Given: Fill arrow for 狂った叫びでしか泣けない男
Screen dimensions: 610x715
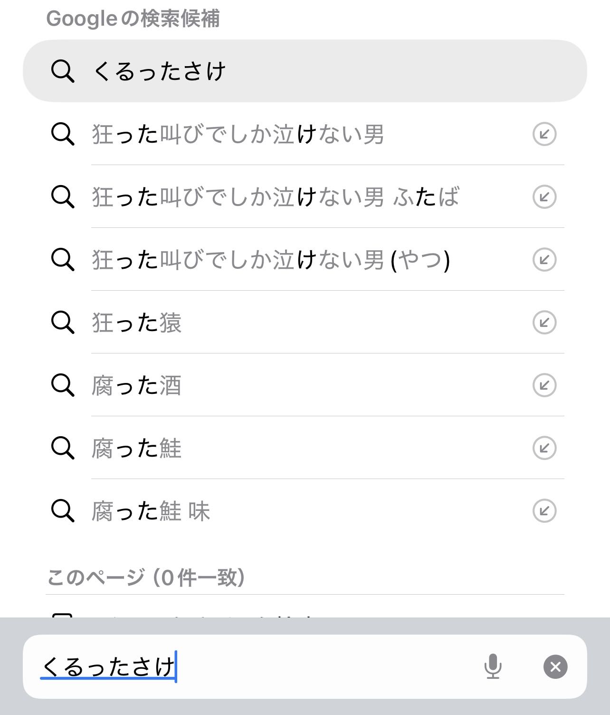Looking at the screenshot, I should [544, 134].
